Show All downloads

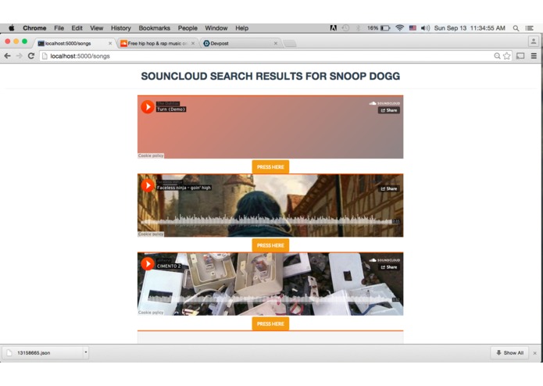pyautogui.click(x=509, y=352)
